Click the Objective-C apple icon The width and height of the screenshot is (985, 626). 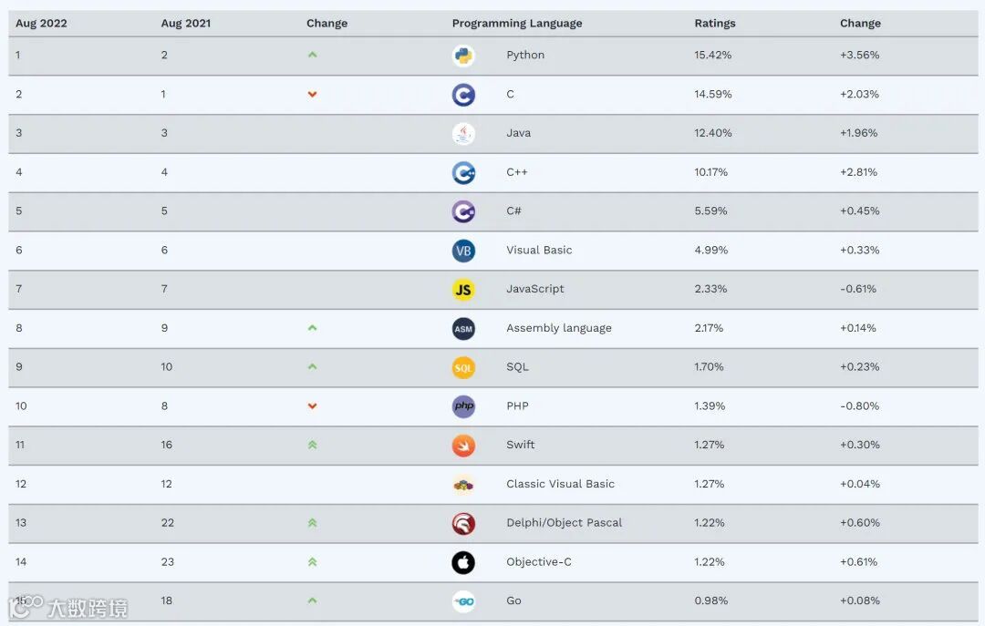pyautogui.click(x=463, y=562)
